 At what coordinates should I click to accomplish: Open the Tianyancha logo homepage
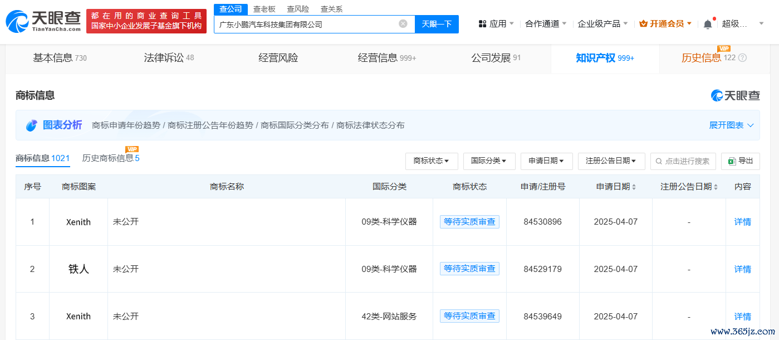43,22
